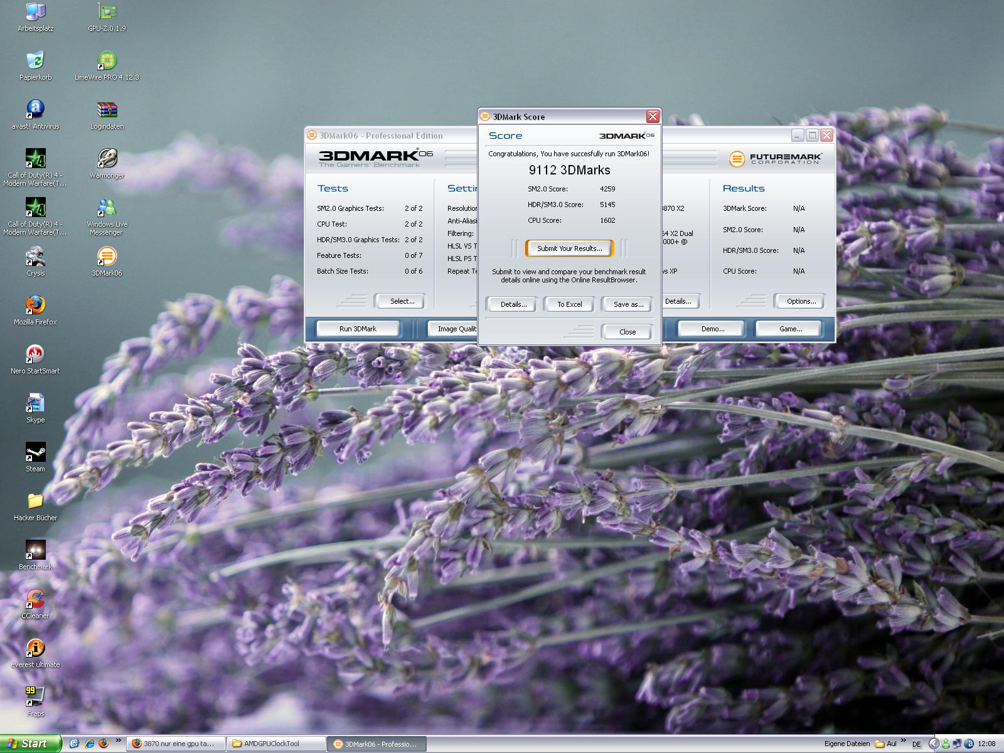The image size is (1004, 753).
Task: Launch LimeWire PRO 4.12.3 shortcut
Action: [107, 66]
